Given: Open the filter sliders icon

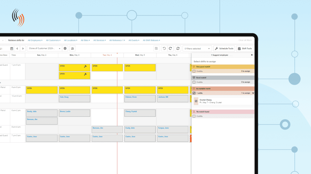Looking at the screenshot, I should tap(72, 49).
